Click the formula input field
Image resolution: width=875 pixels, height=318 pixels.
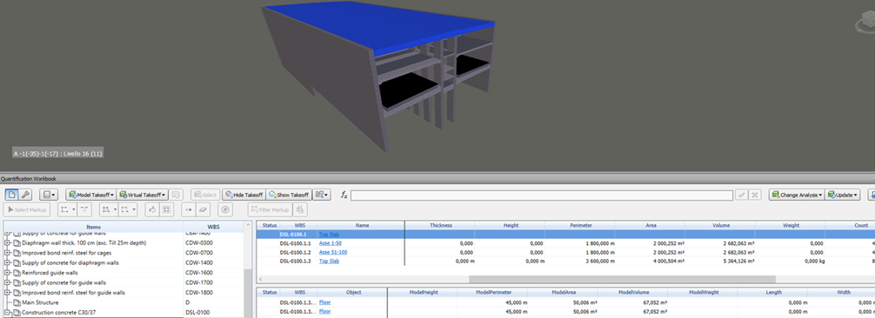pyautogui.click(x=541, y=195)
